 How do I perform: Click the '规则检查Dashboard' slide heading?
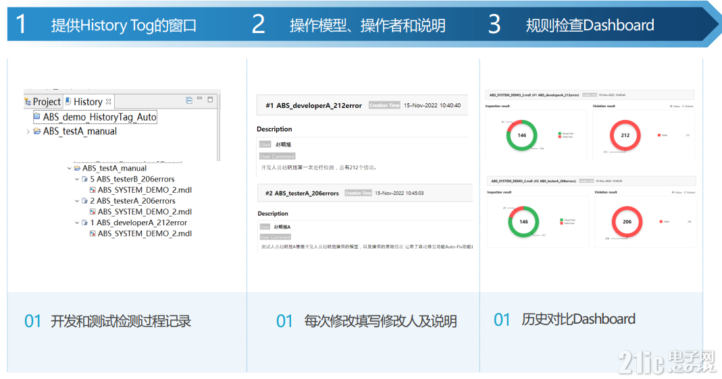click(590, 25)
